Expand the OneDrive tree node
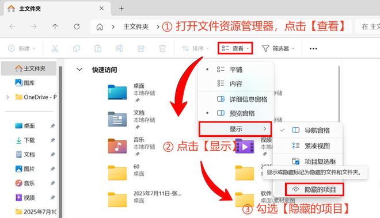Image resolution: width=380 pixels, height=218 pixels. click(x=7, y=97)
